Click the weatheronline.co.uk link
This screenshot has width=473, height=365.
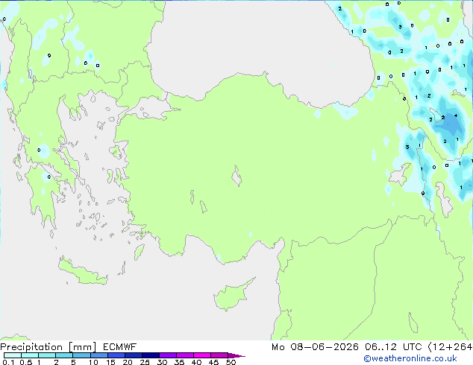410,358
